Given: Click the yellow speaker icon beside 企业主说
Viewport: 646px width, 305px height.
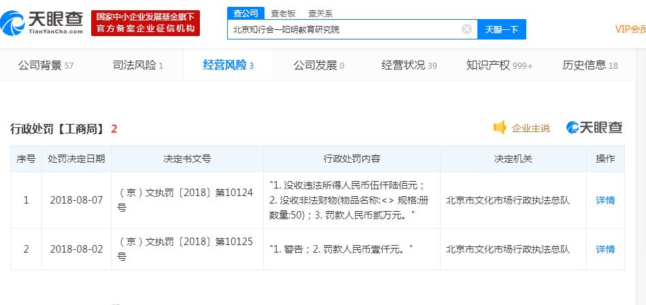Looking at the screenshot, I should tap(500, 127).
